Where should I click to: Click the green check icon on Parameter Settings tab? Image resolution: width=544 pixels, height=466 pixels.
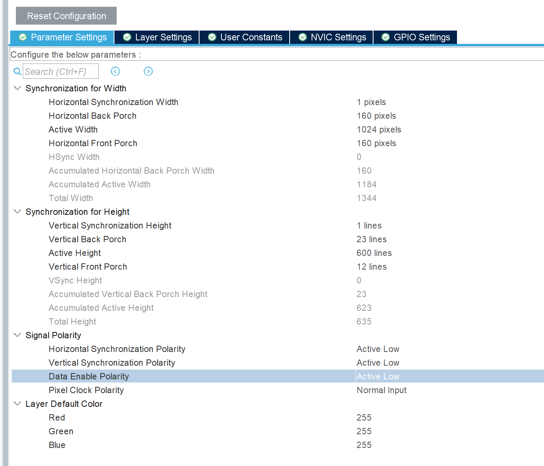(23, 37)
